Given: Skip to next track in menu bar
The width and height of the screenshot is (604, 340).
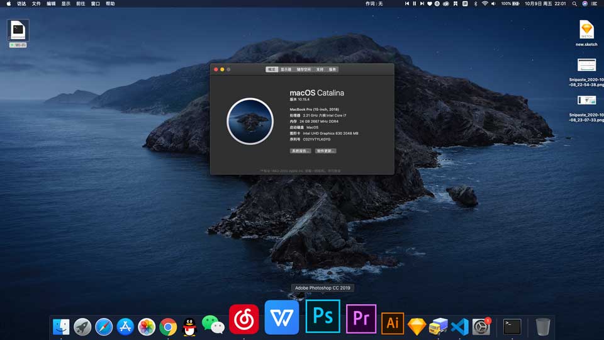Looking at the screenshot, I should point(422,4).
